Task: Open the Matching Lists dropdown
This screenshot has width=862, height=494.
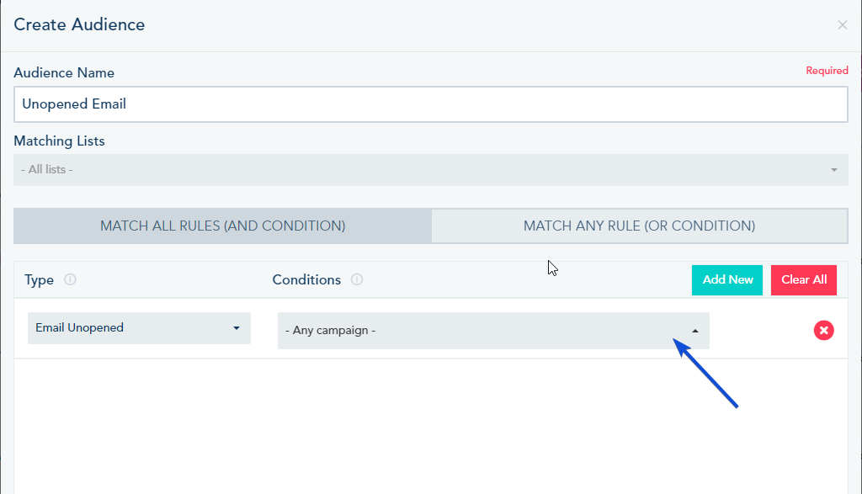Action: pyautogui.click(x=430, y=170)
